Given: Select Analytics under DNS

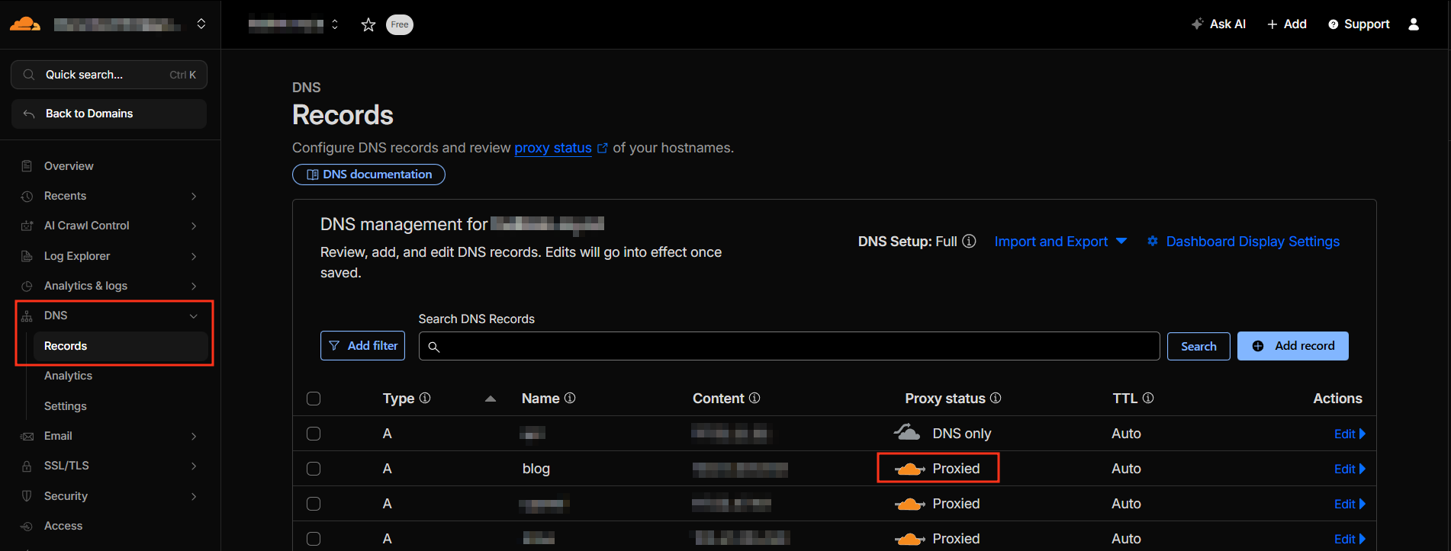Looking at the screenshot, I should pyautogui.click(x=68, y=376).
